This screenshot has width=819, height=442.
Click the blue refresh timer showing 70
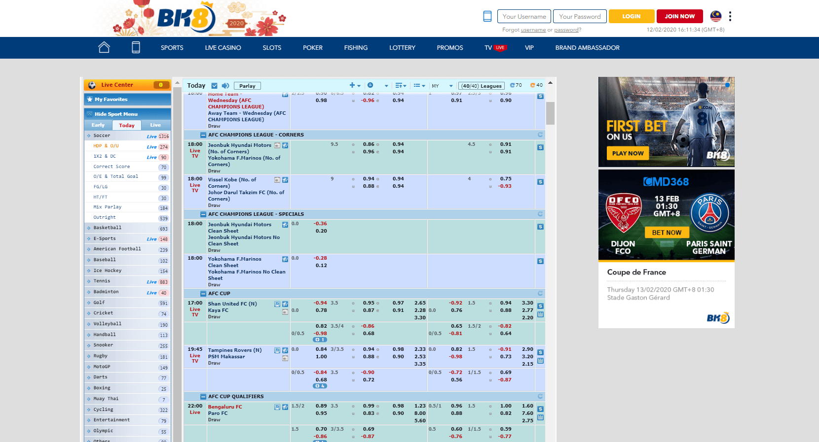click(516, 85)
